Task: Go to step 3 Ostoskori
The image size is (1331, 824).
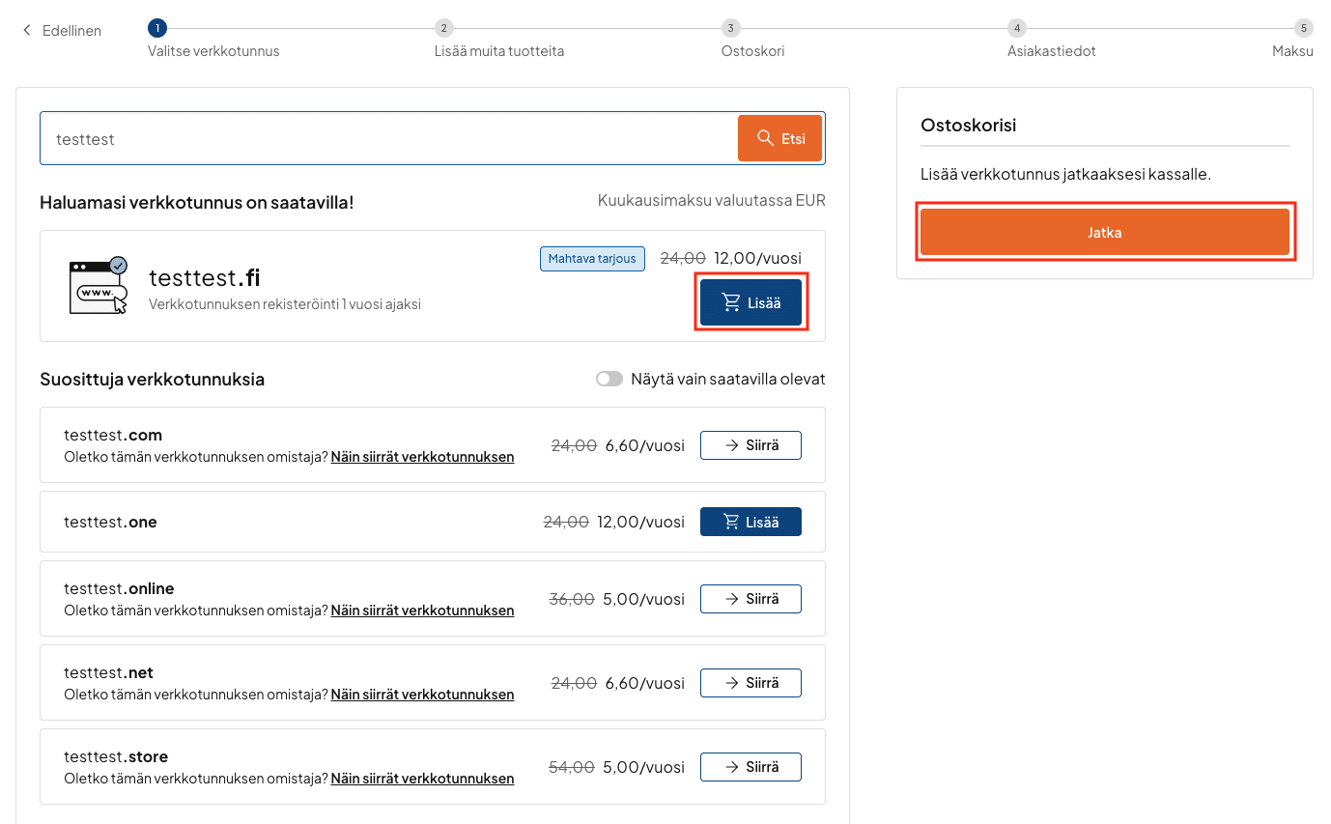Action: click(x=732, y=28)
